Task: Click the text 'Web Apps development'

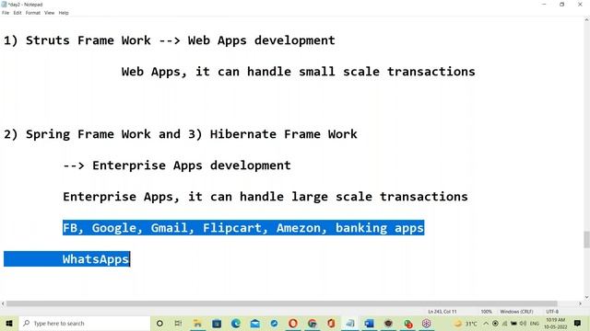Action: pos(262,40)
